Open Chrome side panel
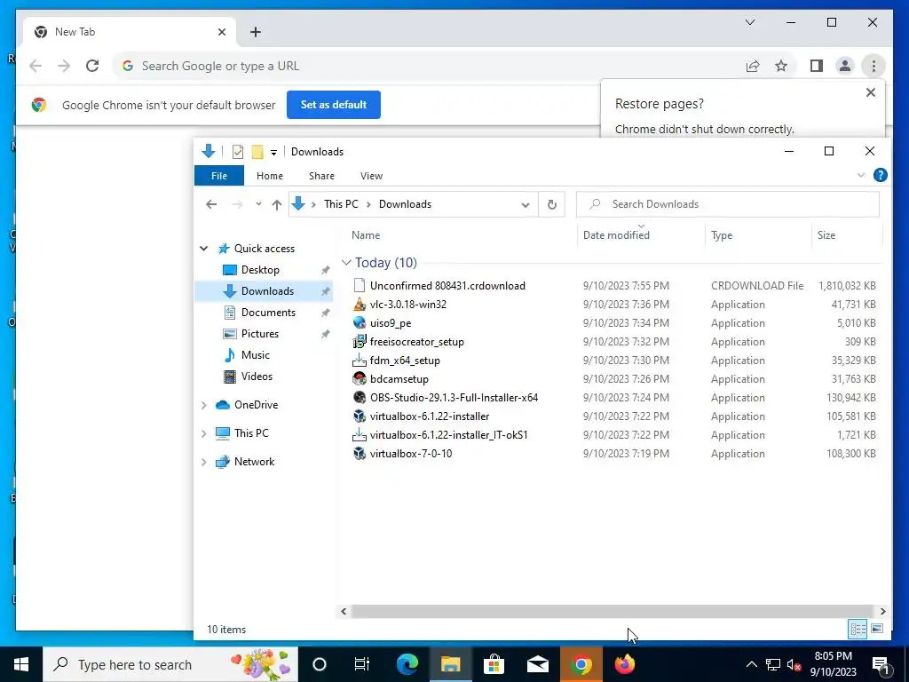The height and width of the screenshot is (682, 909). click(817, 66)
